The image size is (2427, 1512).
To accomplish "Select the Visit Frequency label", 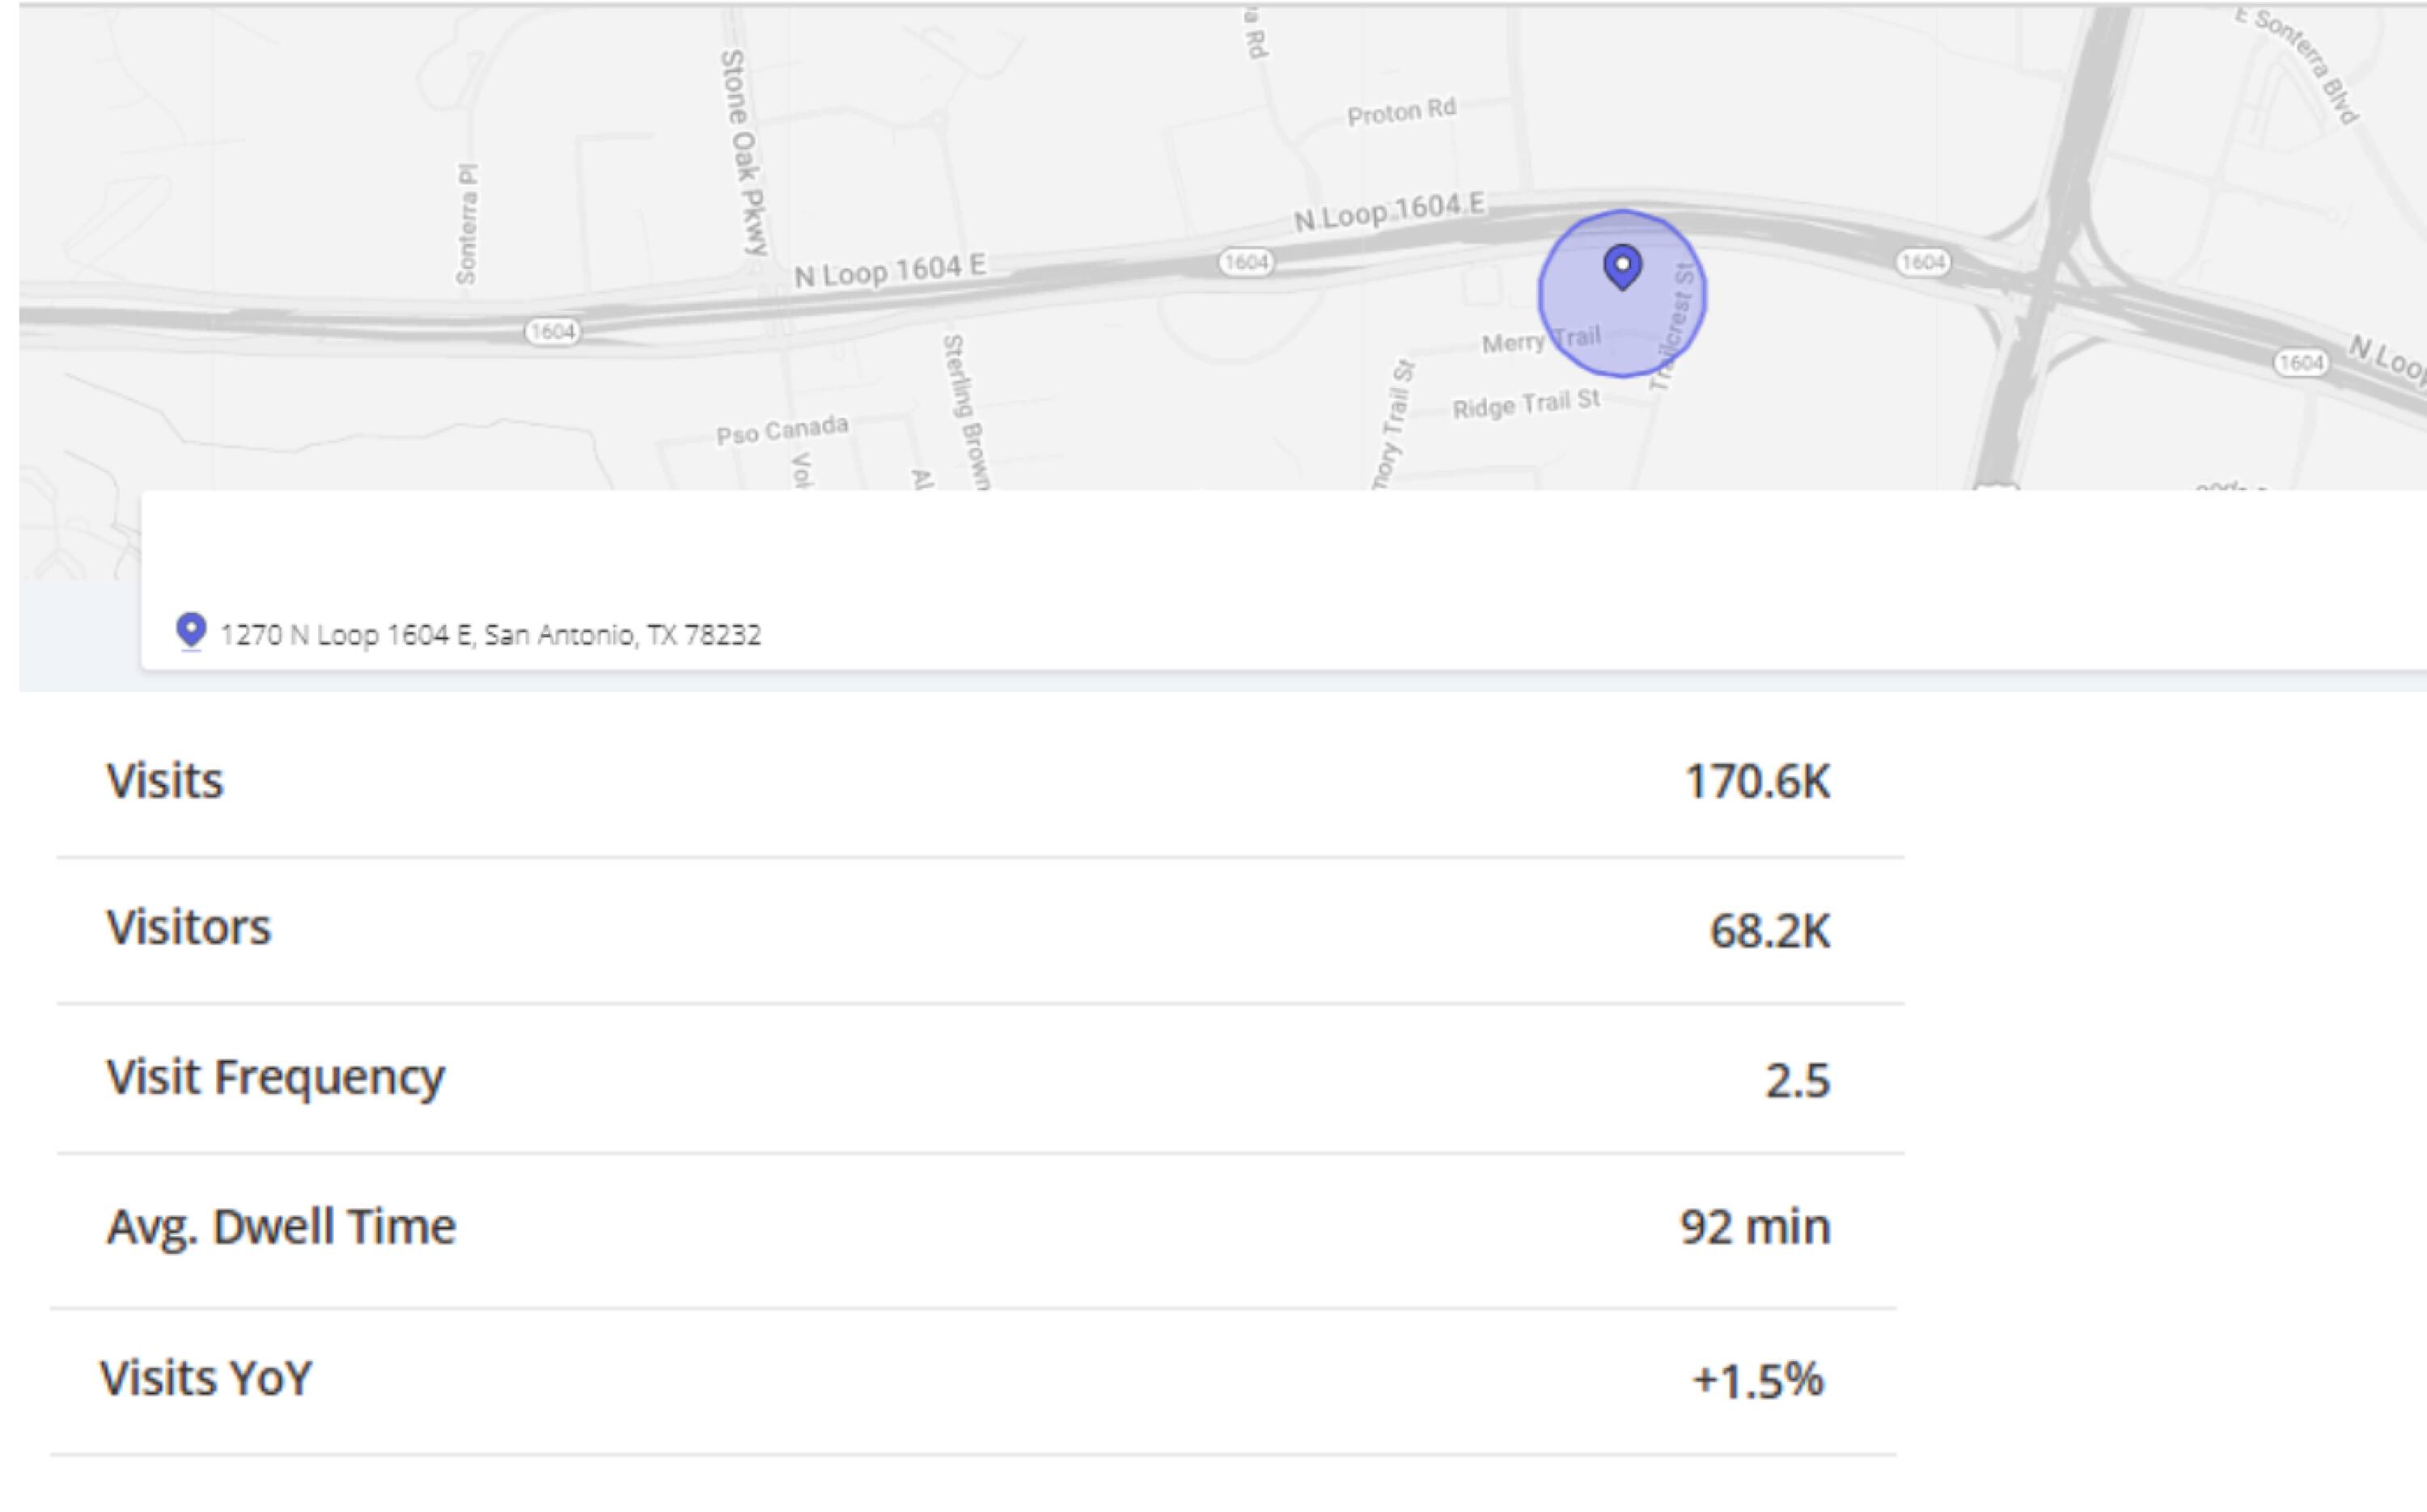I will [275, 1077].
